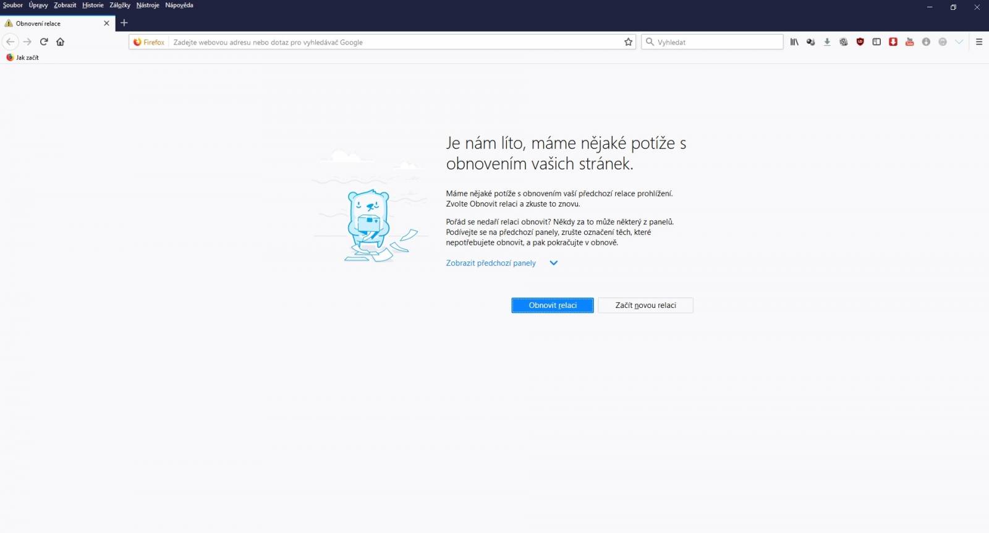Go forward with the forward arrow

click(27, 42)
